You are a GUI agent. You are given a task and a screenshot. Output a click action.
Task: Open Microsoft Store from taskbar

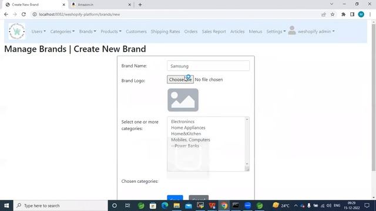pos(153,206)
